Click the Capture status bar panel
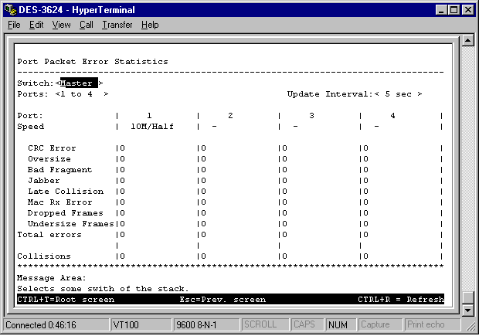This screenshot has height=336, width=479. pyautogui.click(x=379, y=325)
